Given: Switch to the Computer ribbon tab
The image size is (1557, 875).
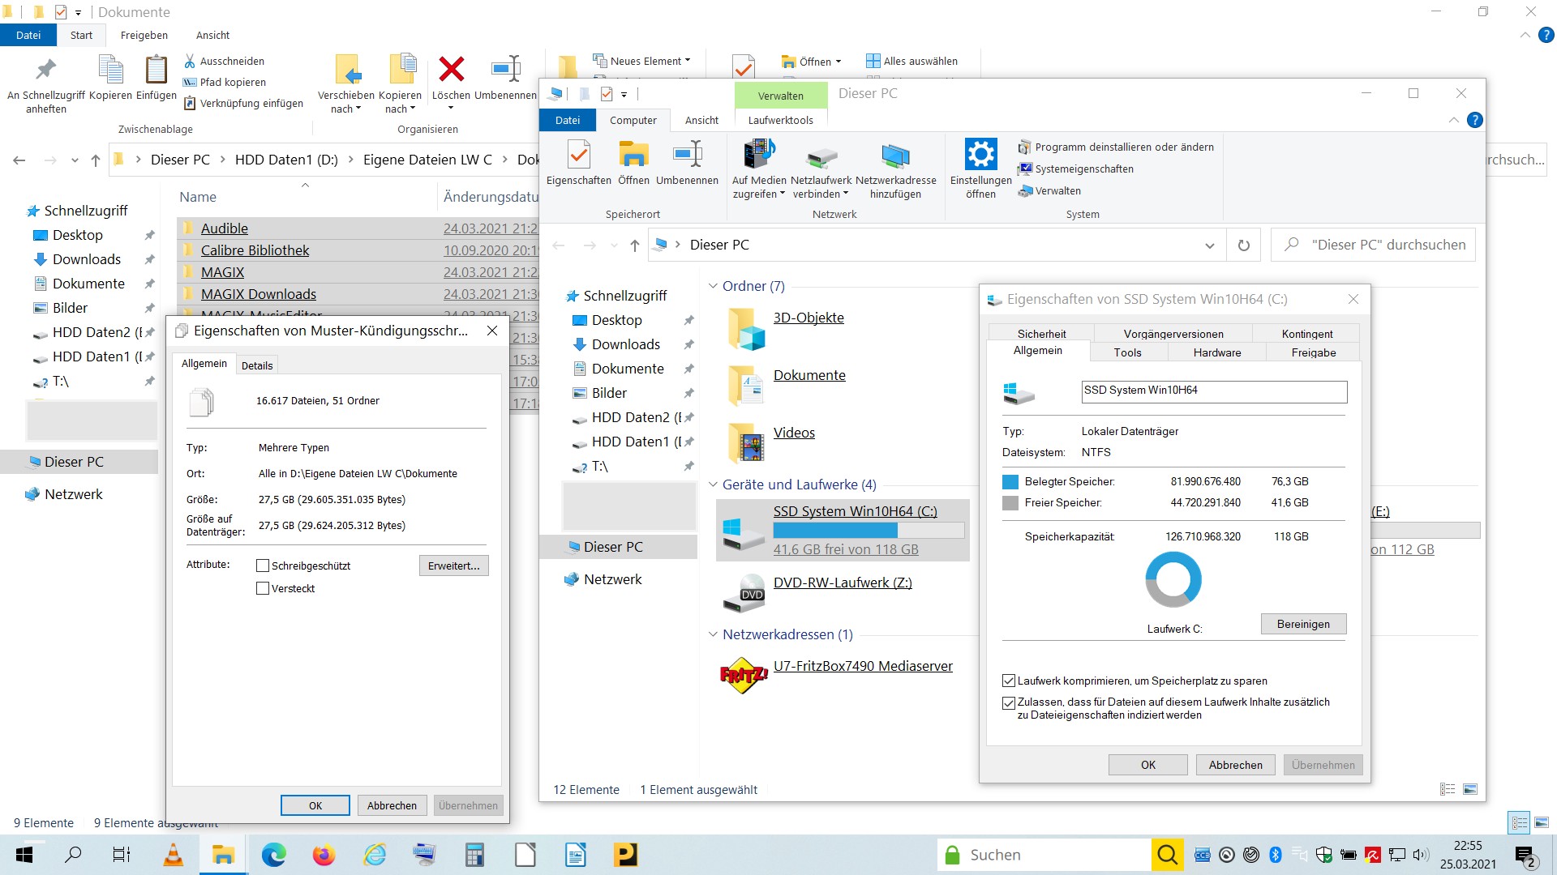Looking at the screenshot, I should pos(633,120).
